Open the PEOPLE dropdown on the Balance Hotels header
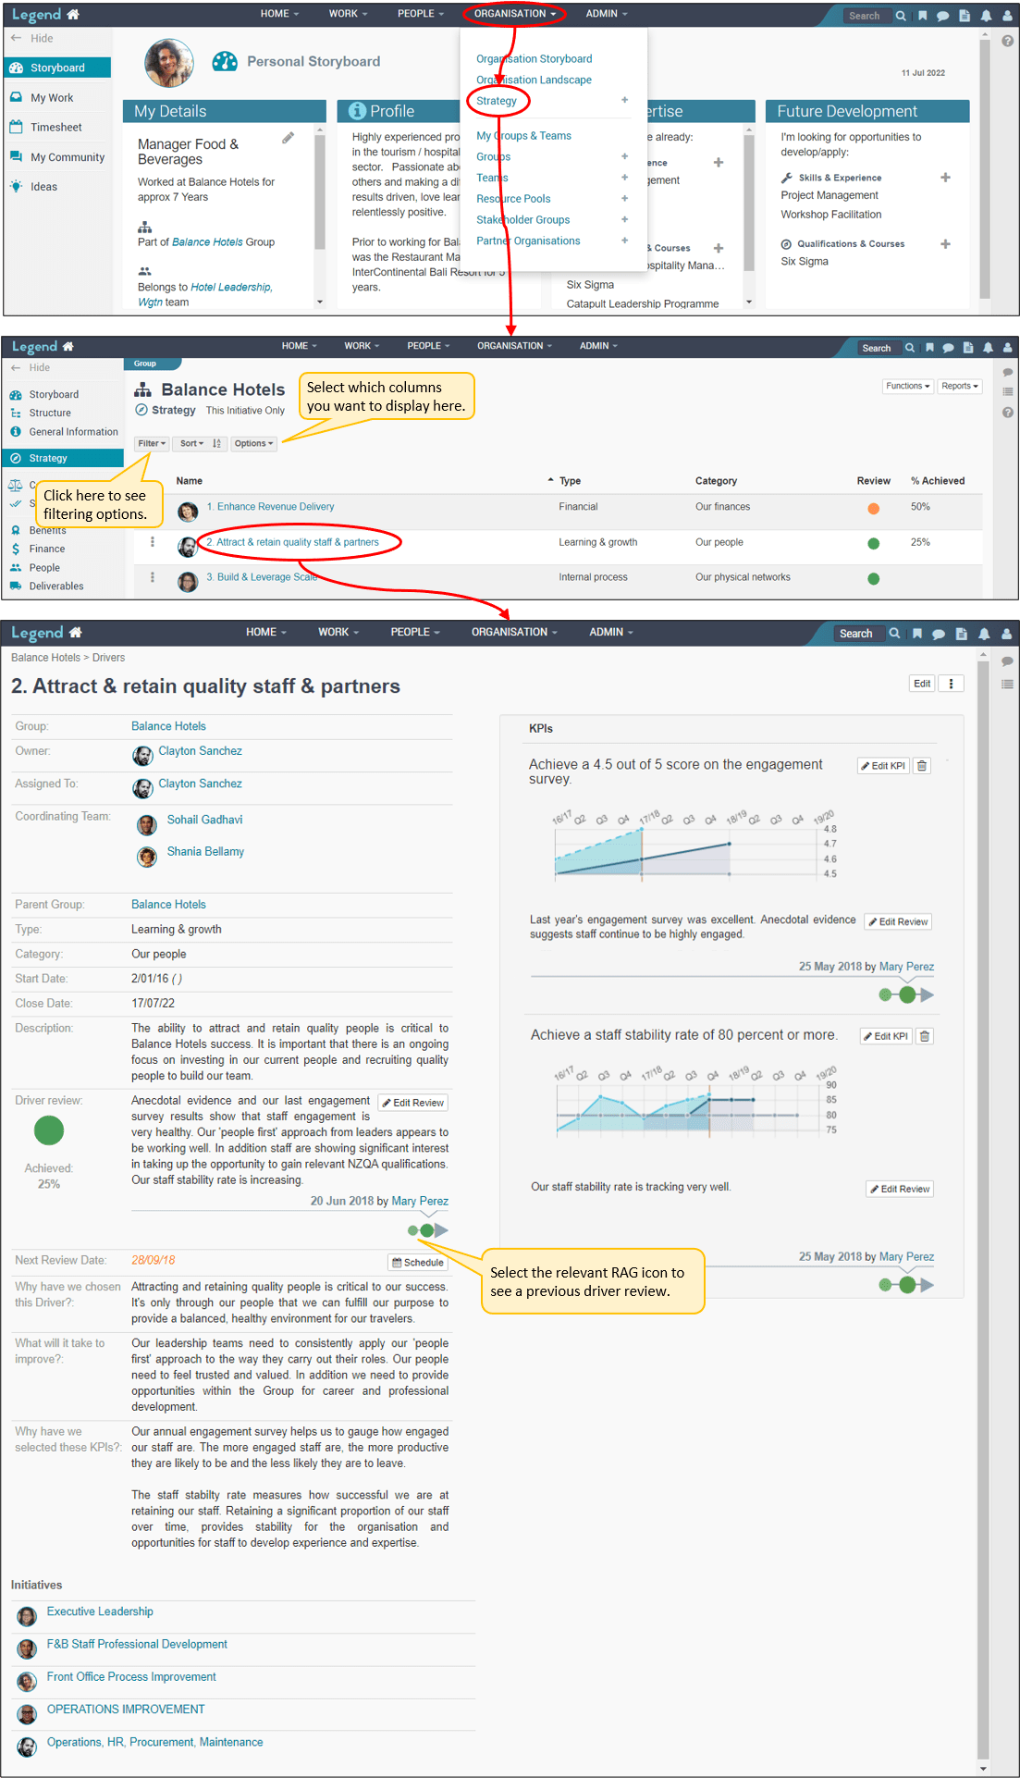1020x1778 pixels. (428, 346)
